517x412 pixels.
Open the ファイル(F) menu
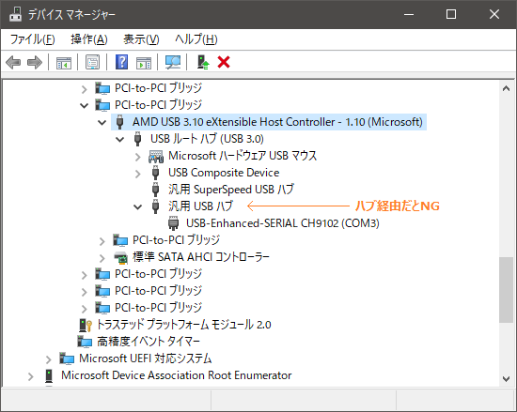click(33, 39)
